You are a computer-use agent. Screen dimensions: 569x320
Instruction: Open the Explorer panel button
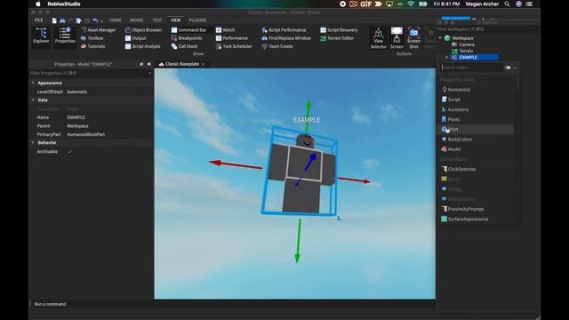coord(41,36)
